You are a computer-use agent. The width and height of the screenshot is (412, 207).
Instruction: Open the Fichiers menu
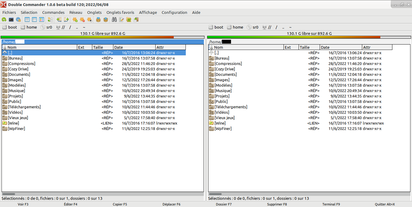coord(9,12)
